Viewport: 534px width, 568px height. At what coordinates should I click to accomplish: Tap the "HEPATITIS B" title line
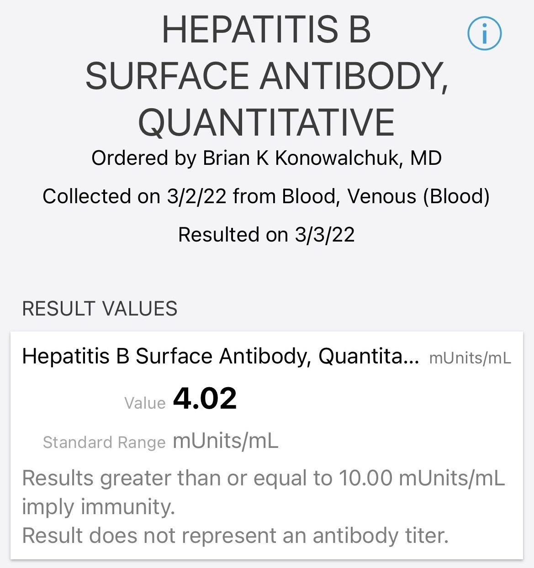pos(266,30)
